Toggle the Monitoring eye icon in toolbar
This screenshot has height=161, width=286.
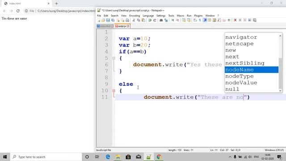click(229, 20)
